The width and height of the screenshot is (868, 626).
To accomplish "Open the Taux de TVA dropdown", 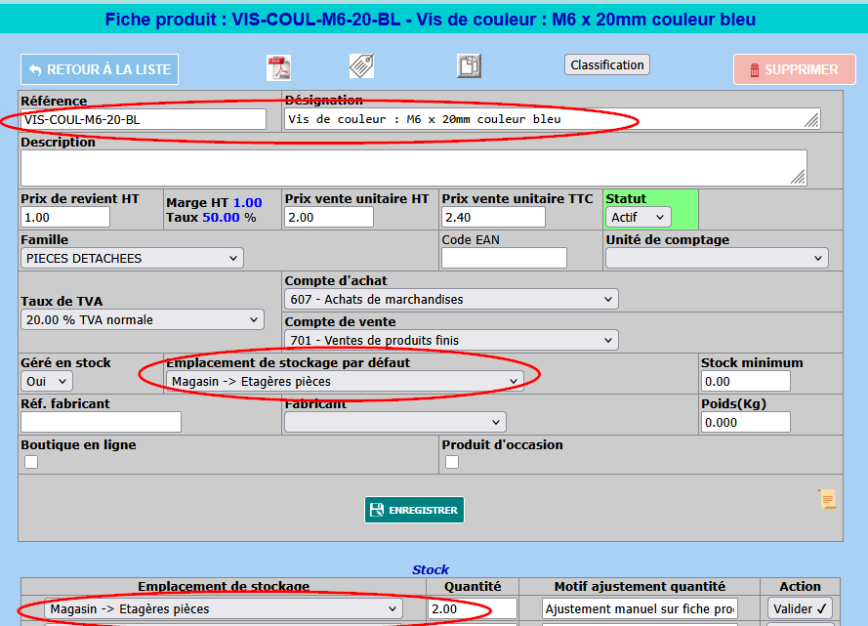I will tap(143, 320).
